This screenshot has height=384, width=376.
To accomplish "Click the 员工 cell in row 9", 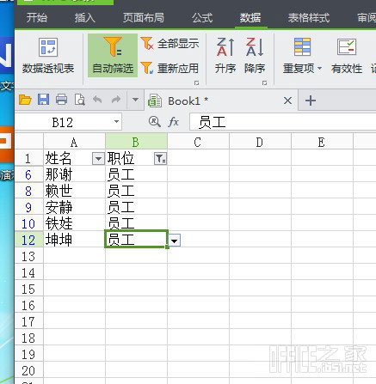I will point(136,207).
